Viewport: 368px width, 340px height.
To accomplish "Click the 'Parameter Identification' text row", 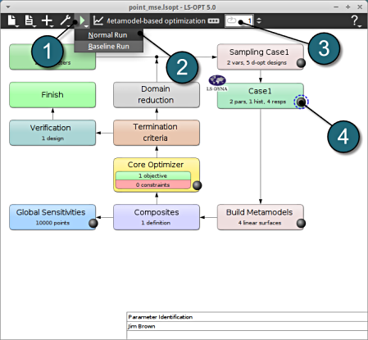I will [x=248, y=317].
